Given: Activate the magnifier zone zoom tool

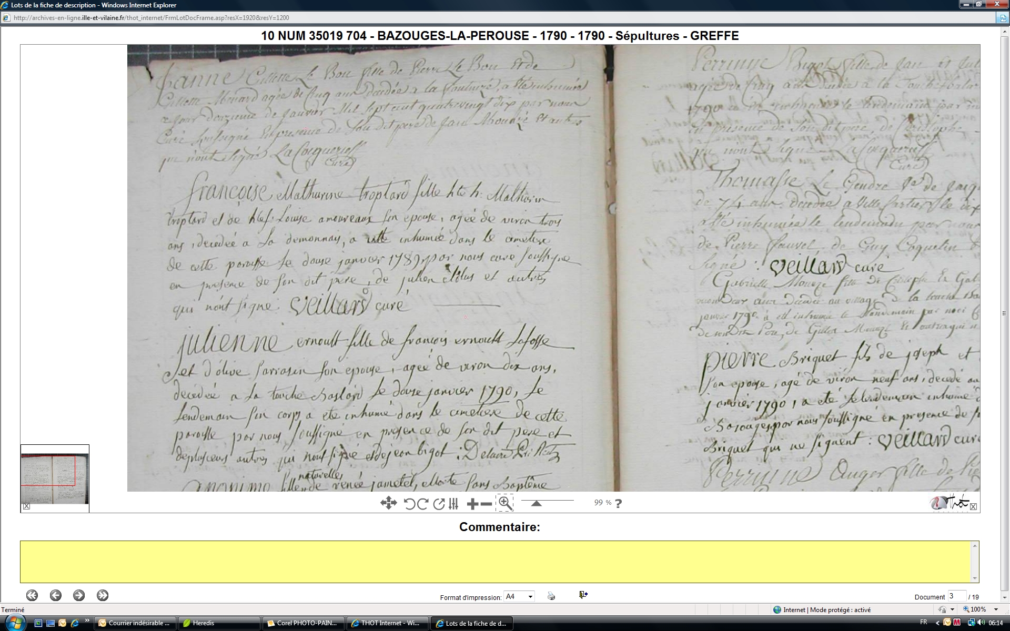Looking at the screenshot, I should (504, 503).
